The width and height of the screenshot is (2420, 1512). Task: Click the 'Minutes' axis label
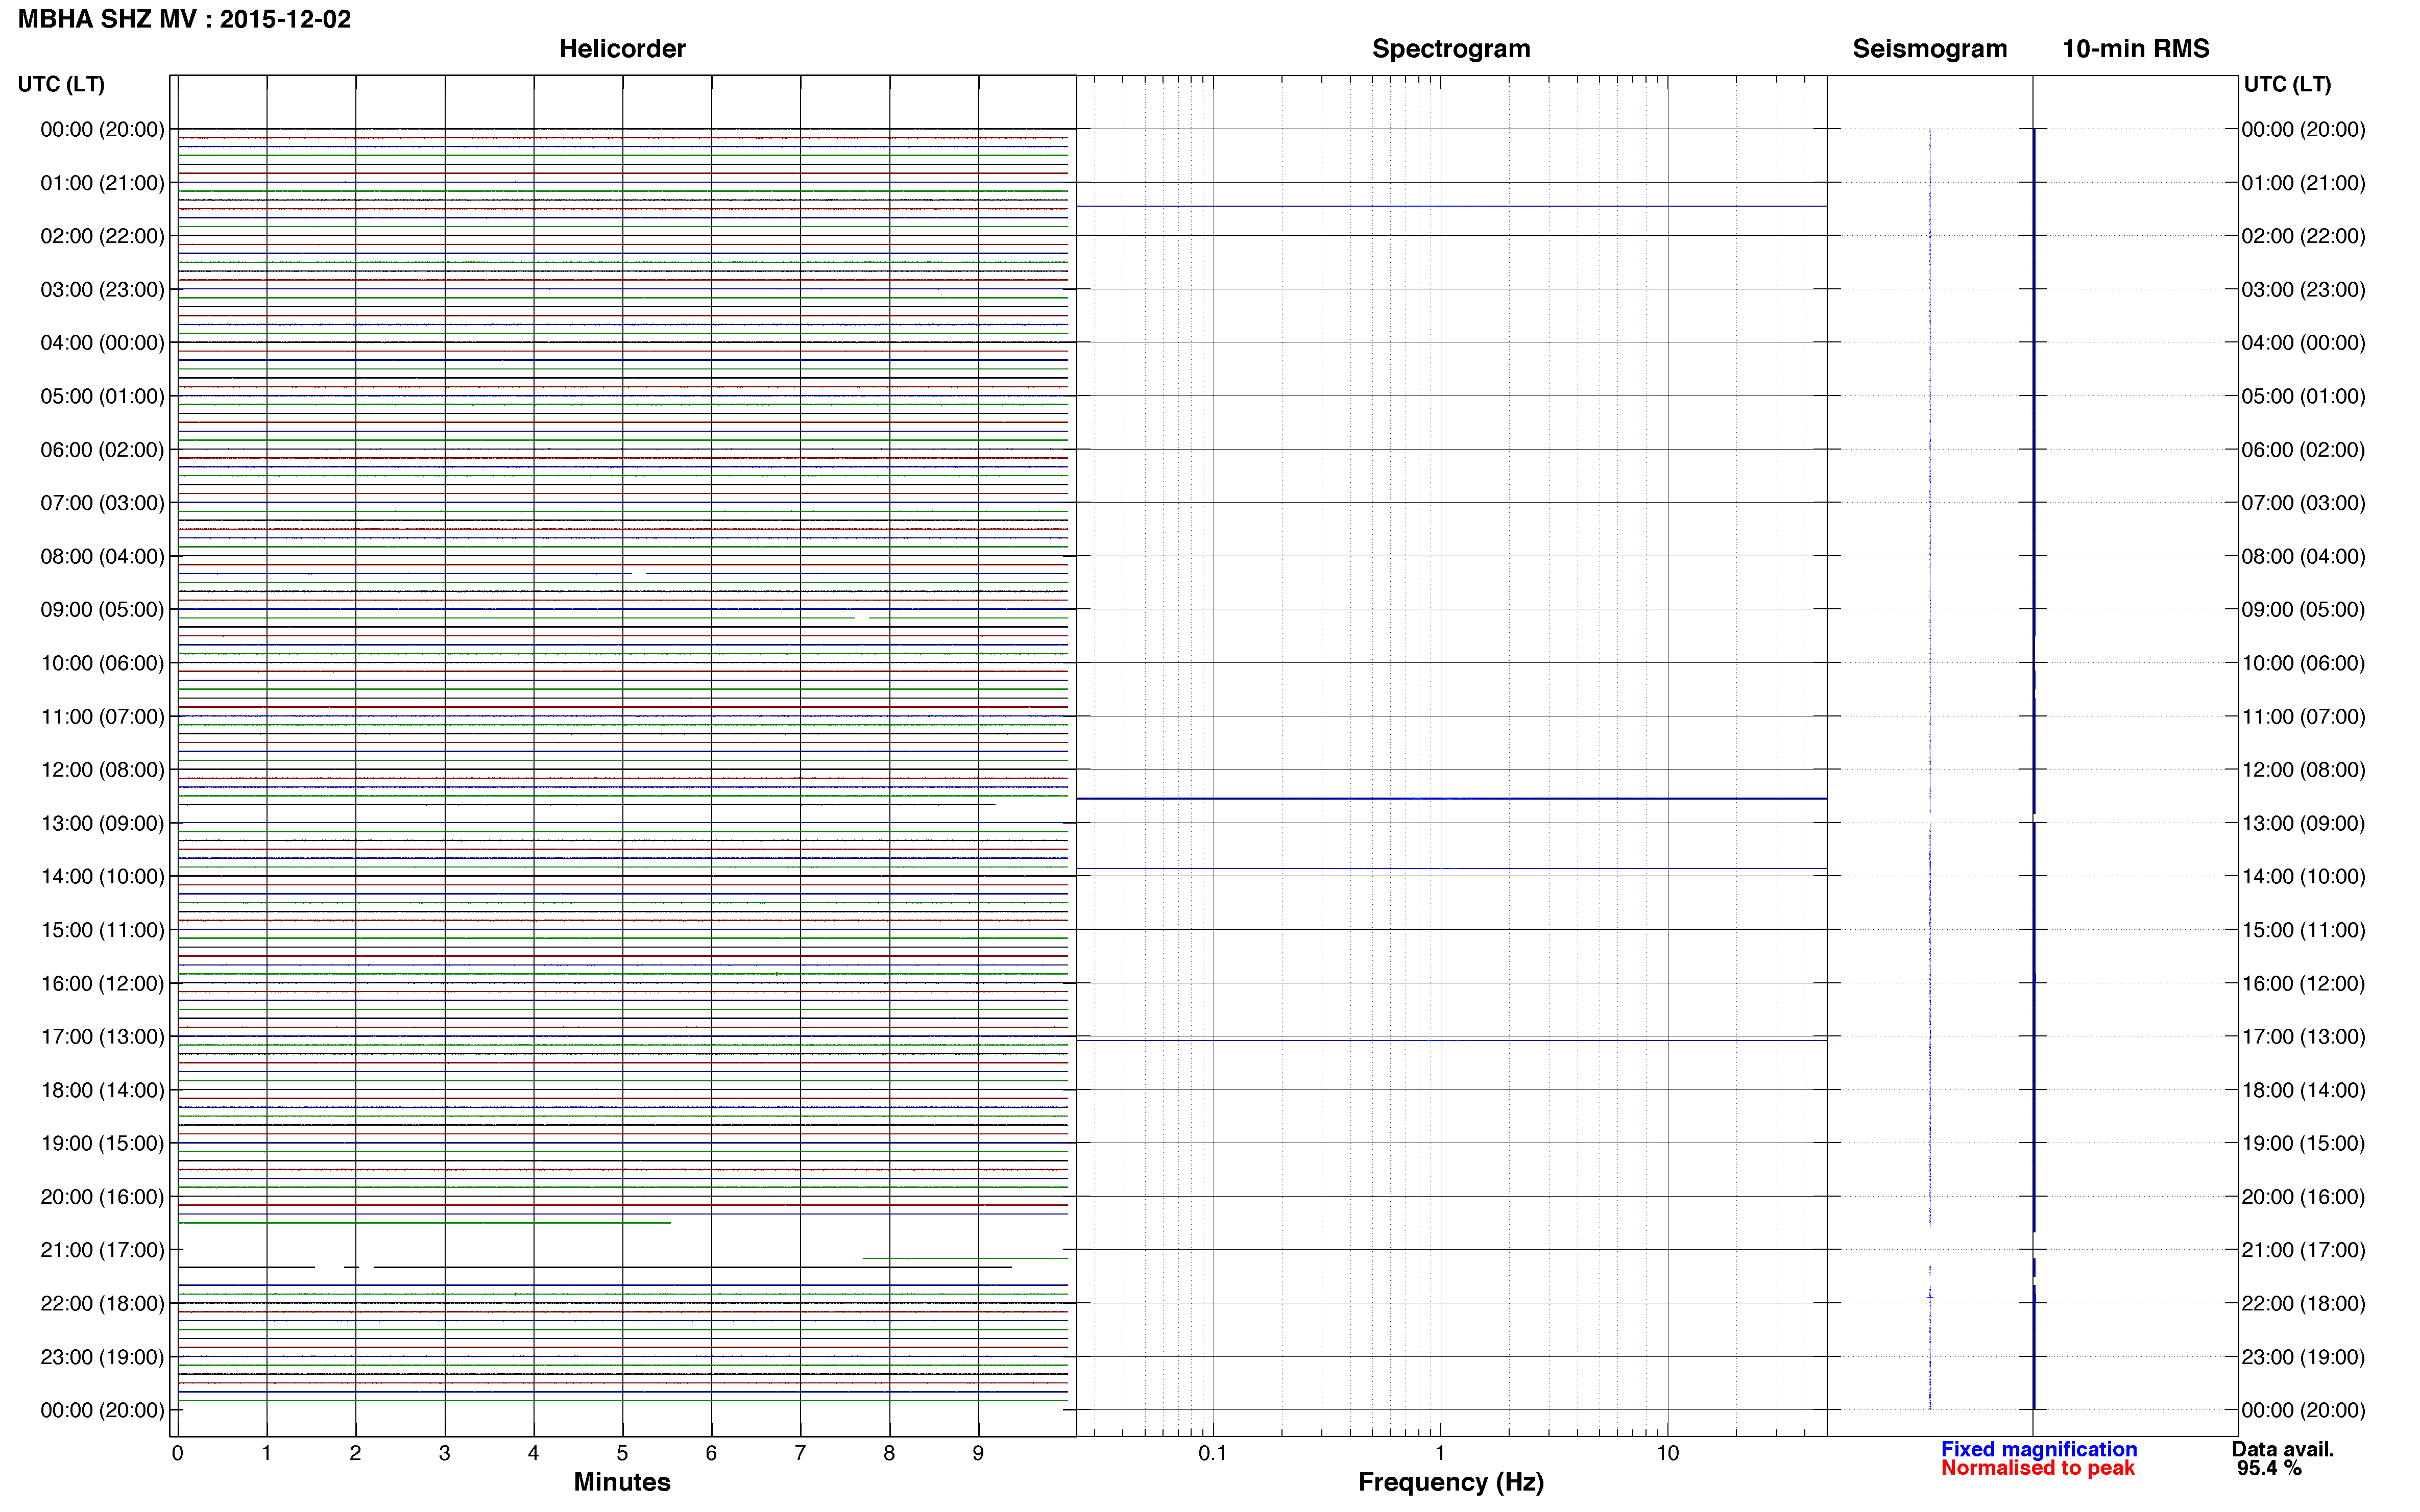[x=622, y=1482]
